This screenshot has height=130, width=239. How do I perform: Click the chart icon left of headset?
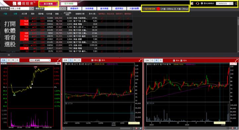[x=192, y=3]
